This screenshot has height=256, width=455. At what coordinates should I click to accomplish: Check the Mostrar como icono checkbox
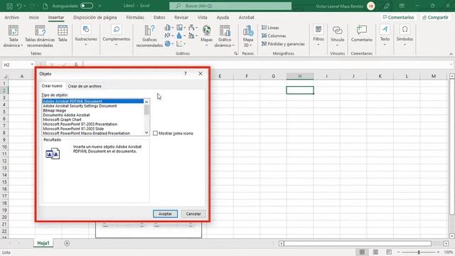[x=155, y=133]
